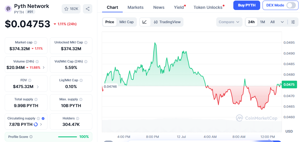Open Market cap info icon
This screenshot has width=300, height=142.
[35, 43]
